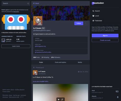Open lo-fi beats name in pinned post

(x=42, y=72)
